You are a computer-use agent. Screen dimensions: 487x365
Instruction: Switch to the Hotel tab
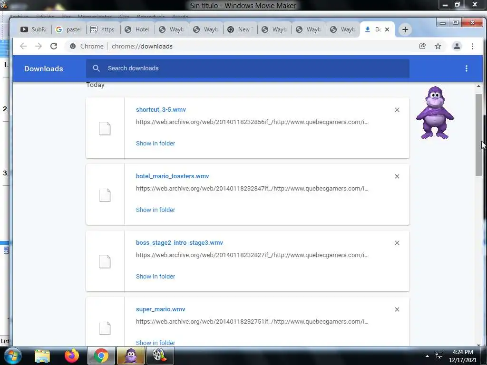137,29
